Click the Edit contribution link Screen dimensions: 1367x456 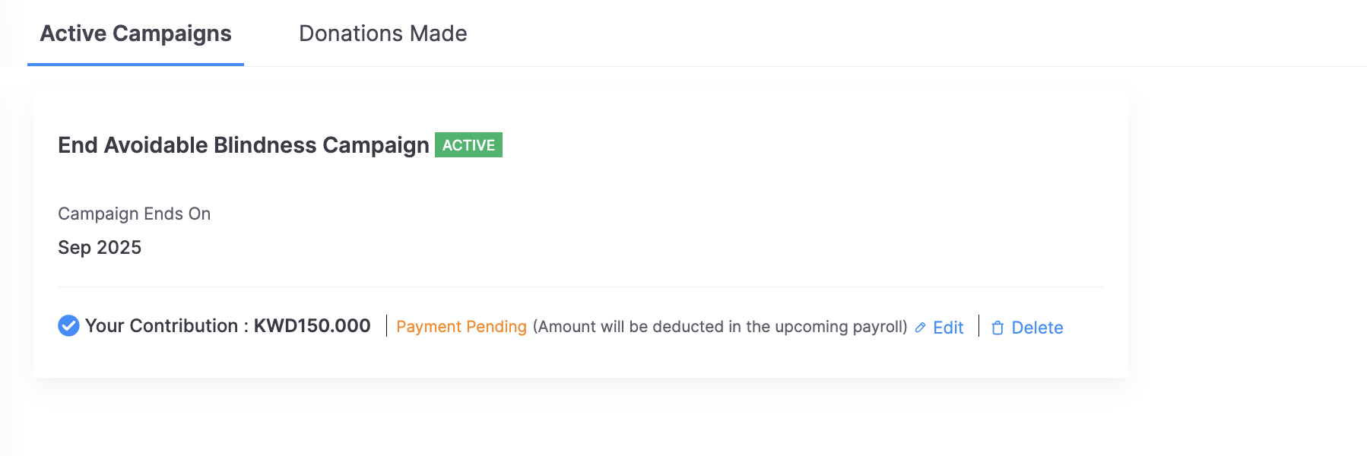click(x=948, y=328)
